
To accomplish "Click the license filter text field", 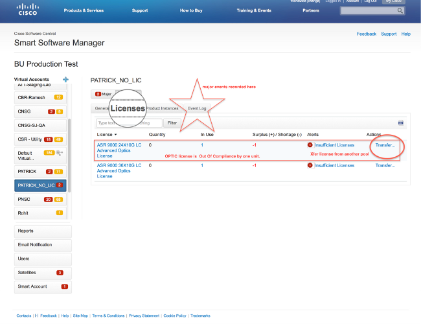I will pyautogui.click(x=128, y=122).
